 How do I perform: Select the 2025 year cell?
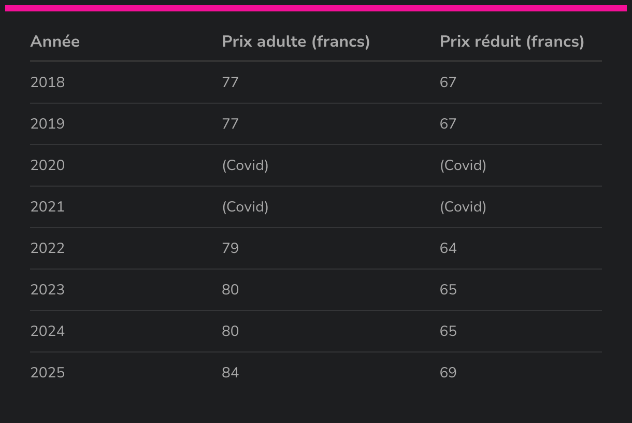tap(48, 373)
